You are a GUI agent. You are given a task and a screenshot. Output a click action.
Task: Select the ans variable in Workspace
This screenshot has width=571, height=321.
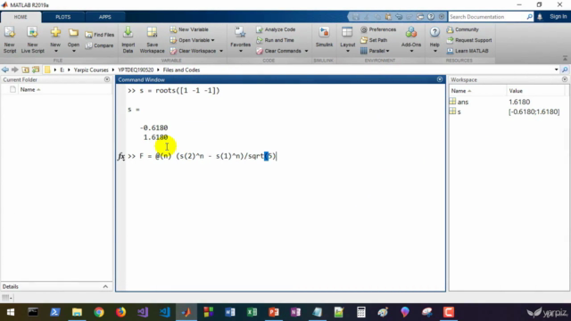point(463,102)
